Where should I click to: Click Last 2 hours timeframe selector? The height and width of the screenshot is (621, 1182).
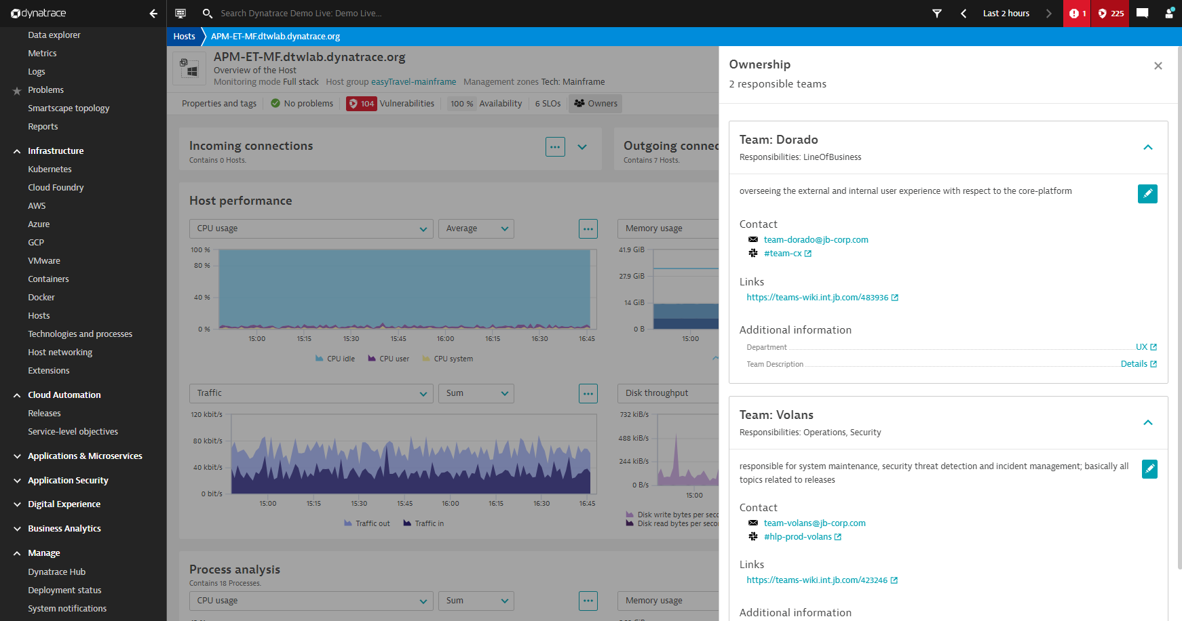1006,14
